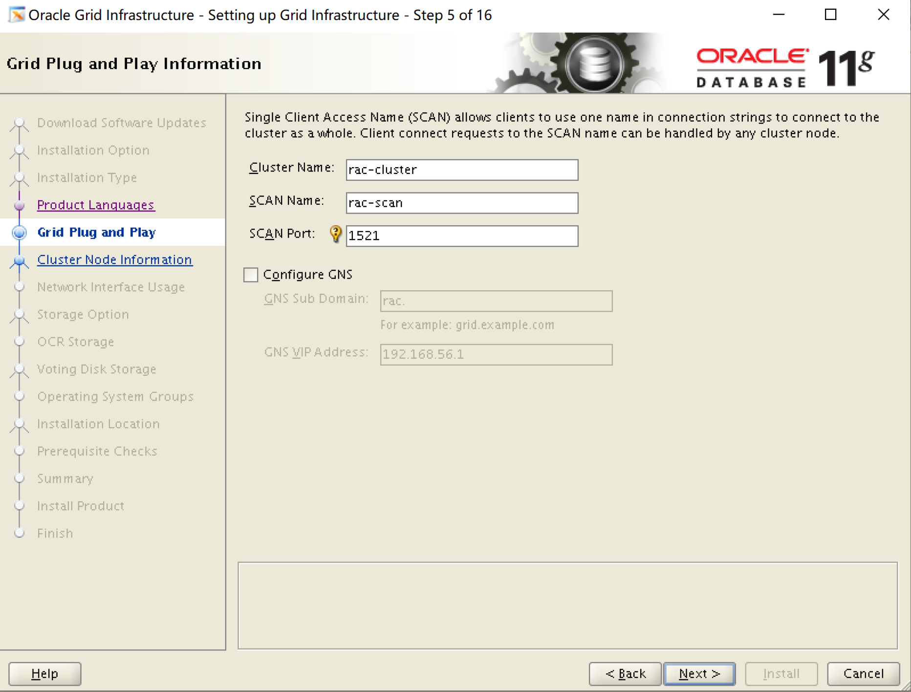
Task: Click the Product Languages step bullet icon
Action: click(x=20, y=205)
